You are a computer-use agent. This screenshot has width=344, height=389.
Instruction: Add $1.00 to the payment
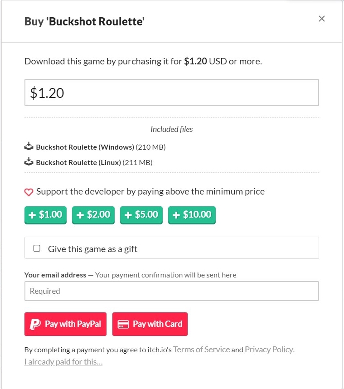[x=45, y=215]
